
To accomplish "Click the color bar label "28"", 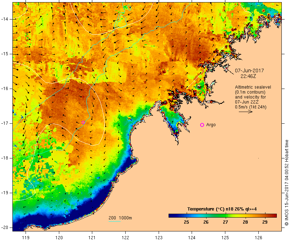I will [x=245, y=222].
